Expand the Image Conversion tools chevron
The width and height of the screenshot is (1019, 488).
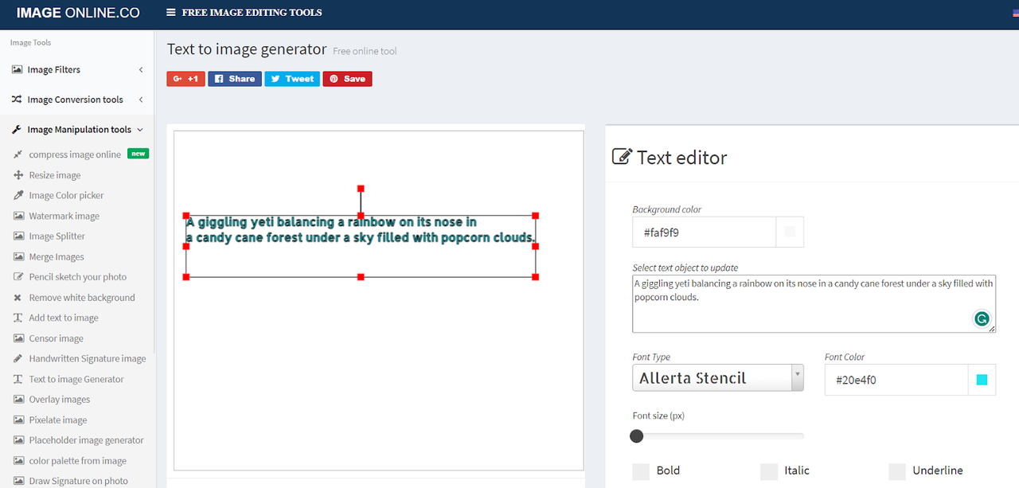(x=141, y=100)
